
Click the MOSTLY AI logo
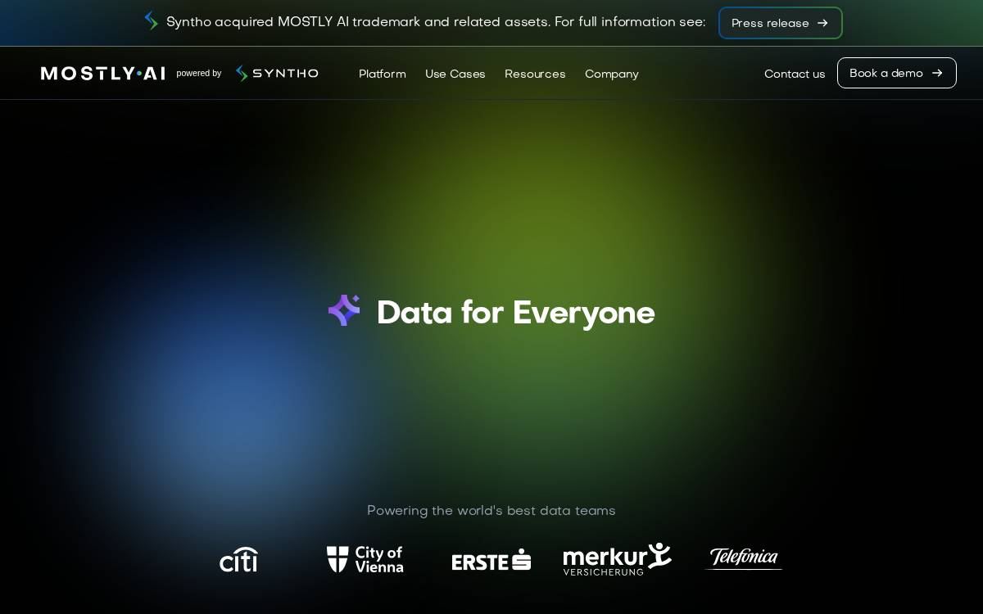tap(103, 74)
